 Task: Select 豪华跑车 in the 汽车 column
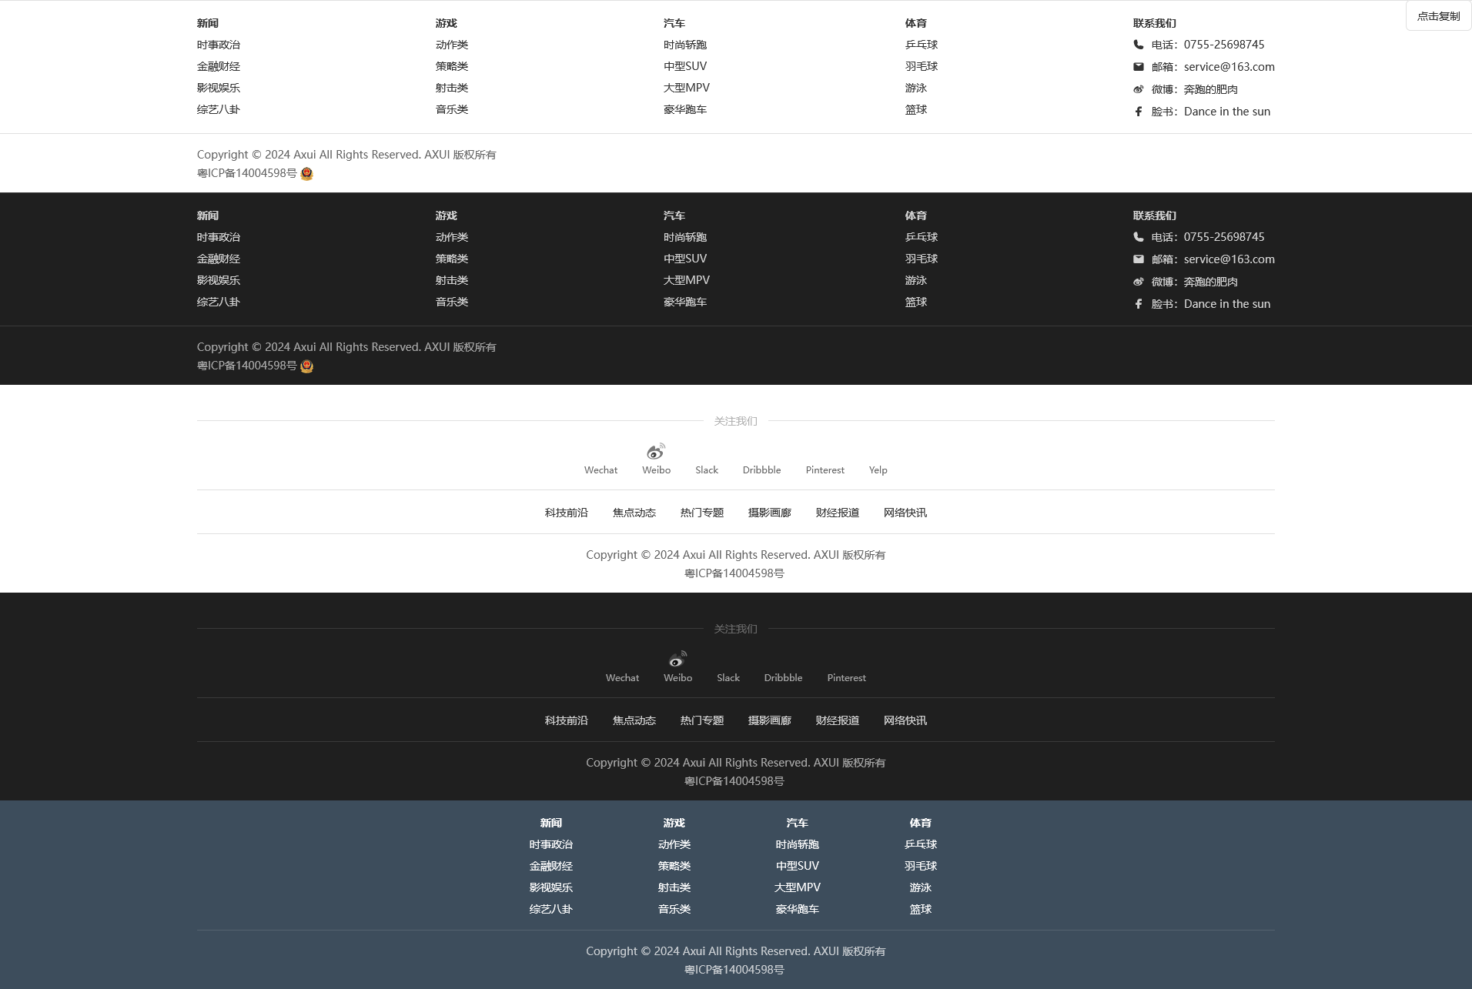[684, 109]
